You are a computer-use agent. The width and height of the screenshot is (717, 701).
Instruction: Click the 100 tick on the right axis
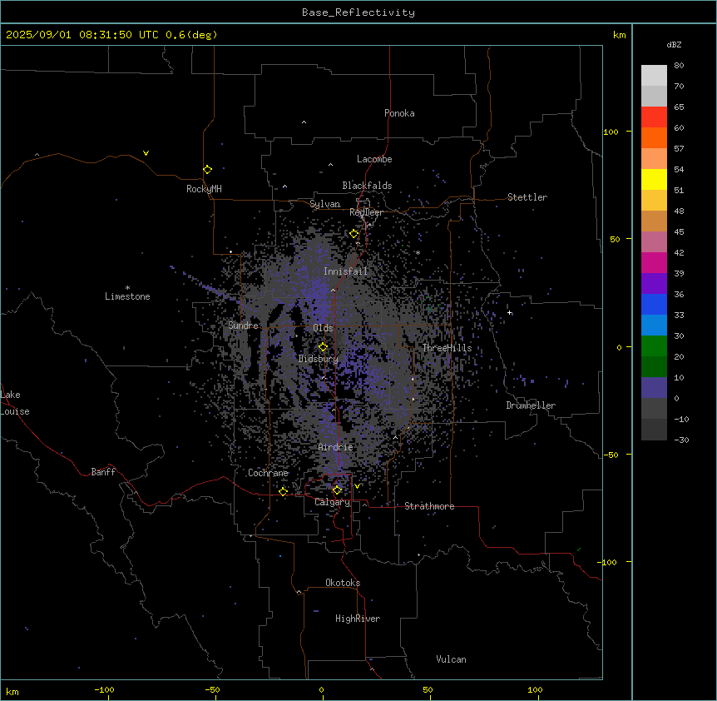click(x=611, y=132)
